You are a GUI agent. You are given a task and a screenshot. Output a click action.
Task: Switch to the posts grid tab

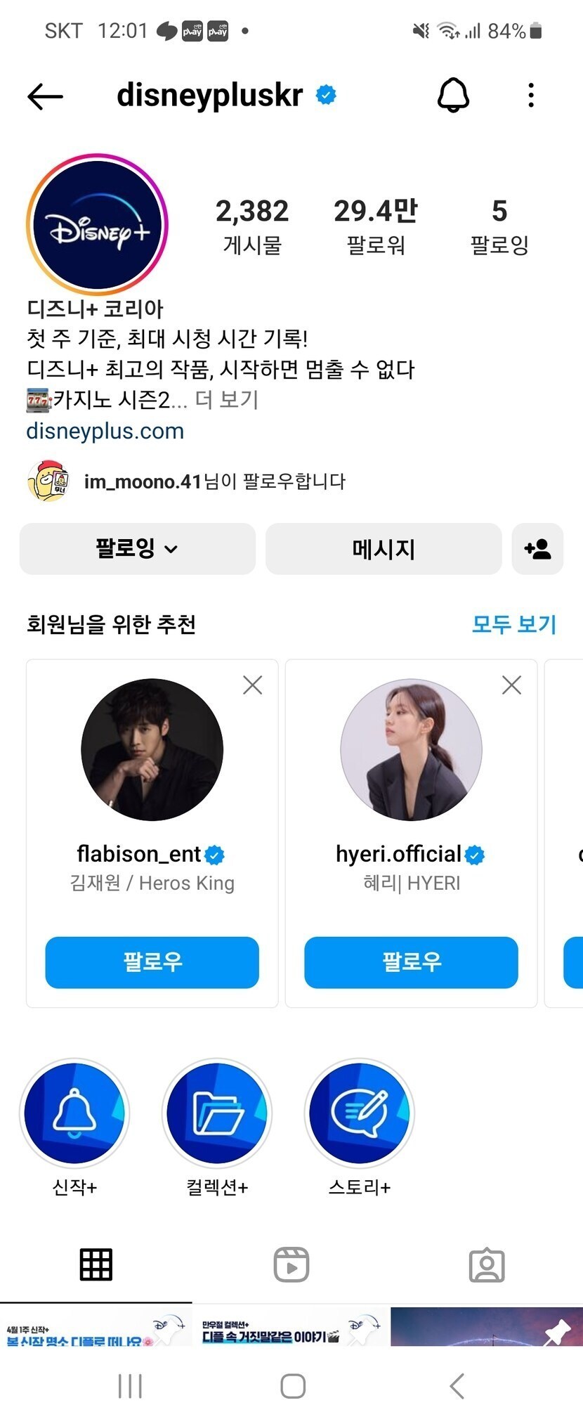96,1264
